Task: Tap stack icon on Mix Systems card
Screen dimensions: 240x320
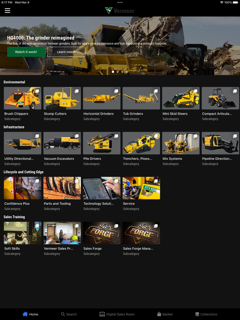Action: (195, 136)
